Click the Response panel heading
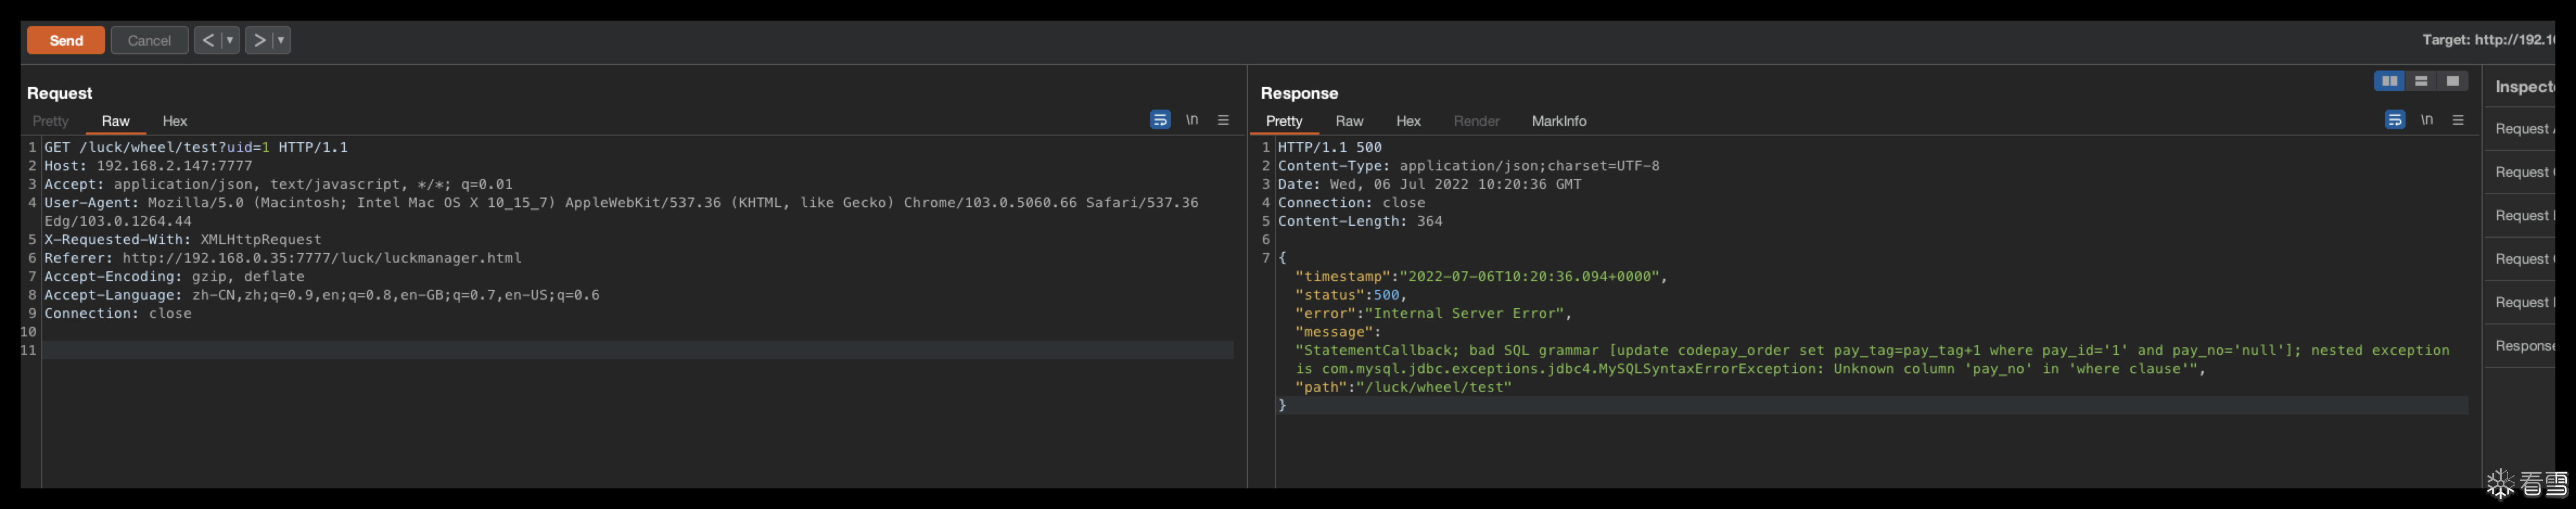 tap(1299, 93)
